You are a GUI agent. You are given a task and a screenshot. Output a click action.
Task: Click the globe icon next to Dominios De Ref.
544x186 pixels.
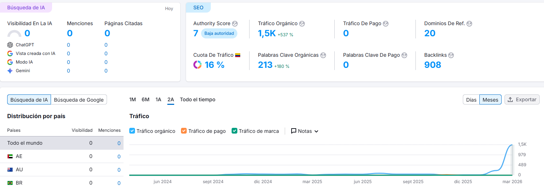point(469,23)
